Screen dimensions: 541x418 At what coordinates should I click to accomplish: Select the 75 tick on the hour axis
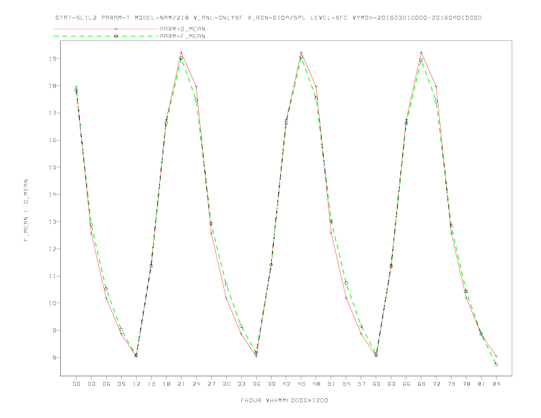coord(452,384)
